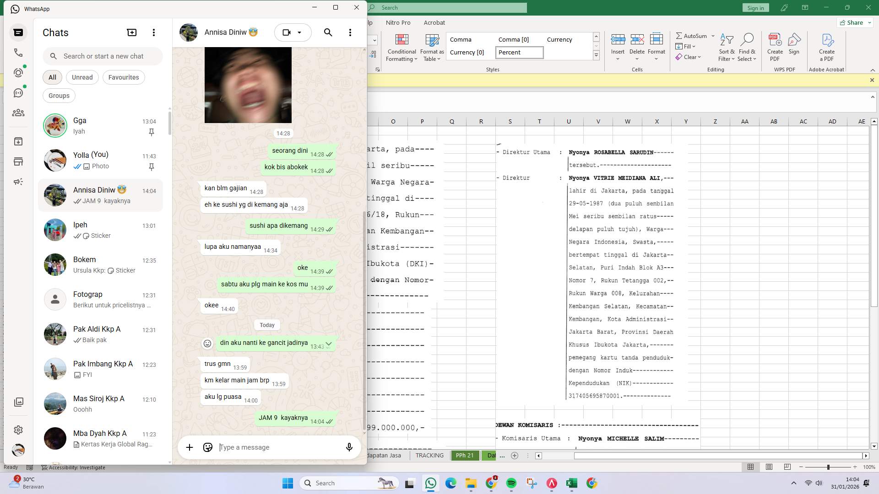Open the video call dropdown arrow

[x=300, y=32]
